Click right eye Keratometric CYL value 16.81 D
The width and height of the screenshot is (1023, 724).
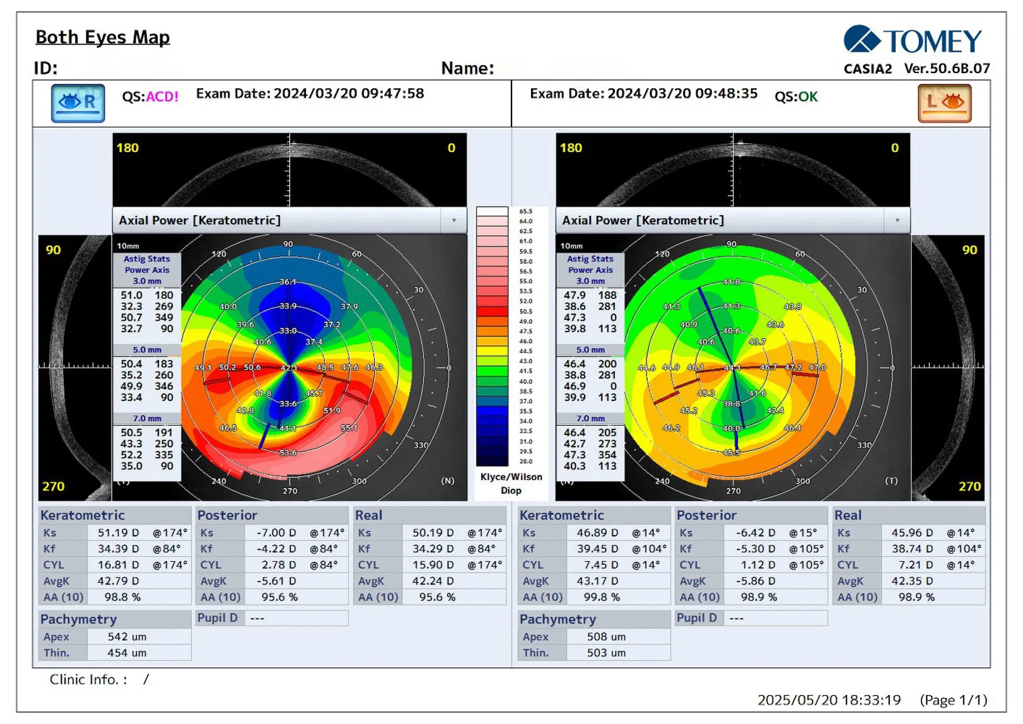[118, 565]
